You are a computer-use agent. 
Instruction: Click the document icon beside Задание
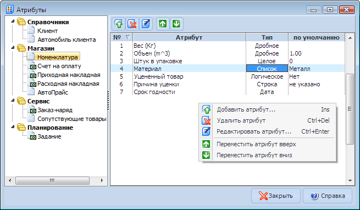coord(32,136)
